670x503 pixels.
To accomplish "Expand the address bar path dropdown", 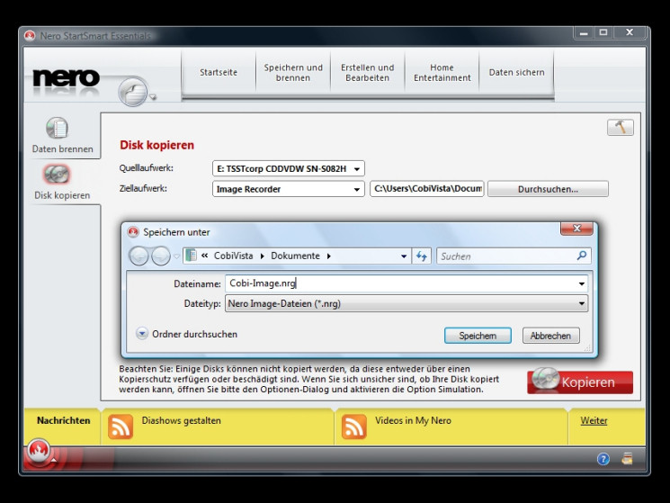I will tap(404, 256).
